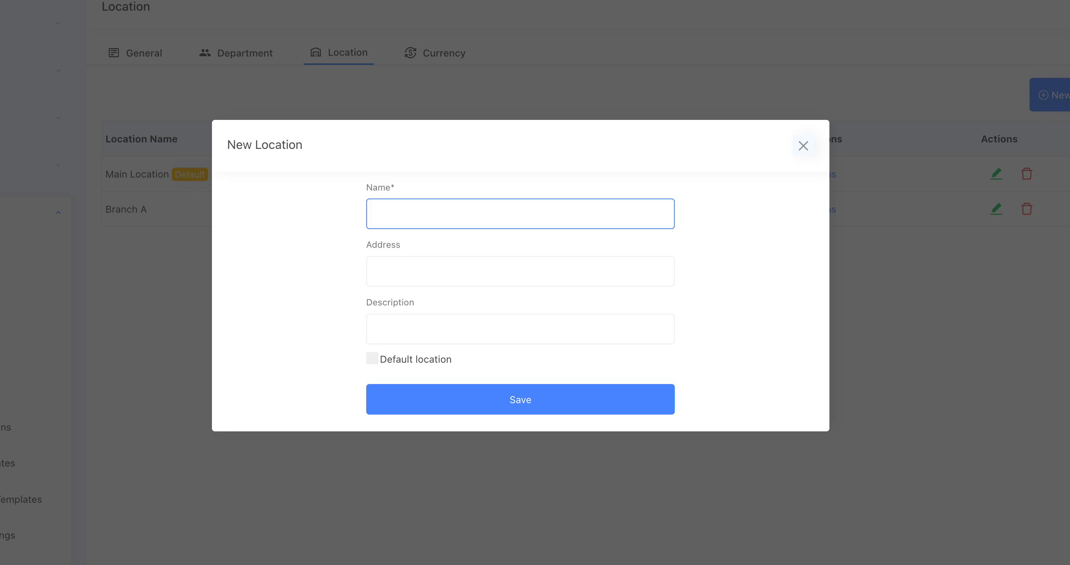
Task: Focus the Name input field
Action: click(520, 214)
